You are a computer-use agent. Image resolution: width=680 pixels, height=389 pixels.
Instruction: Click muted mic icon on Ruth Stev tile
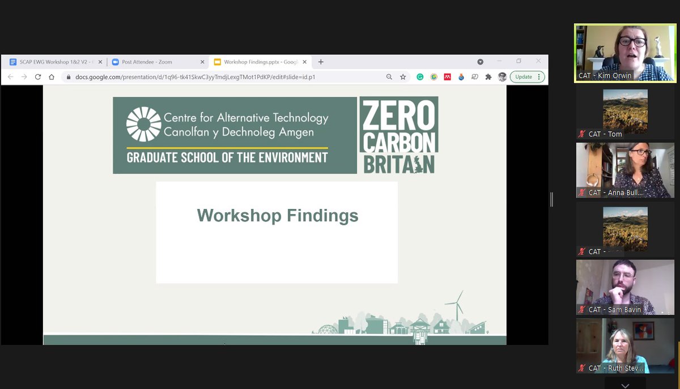point(582,368)
